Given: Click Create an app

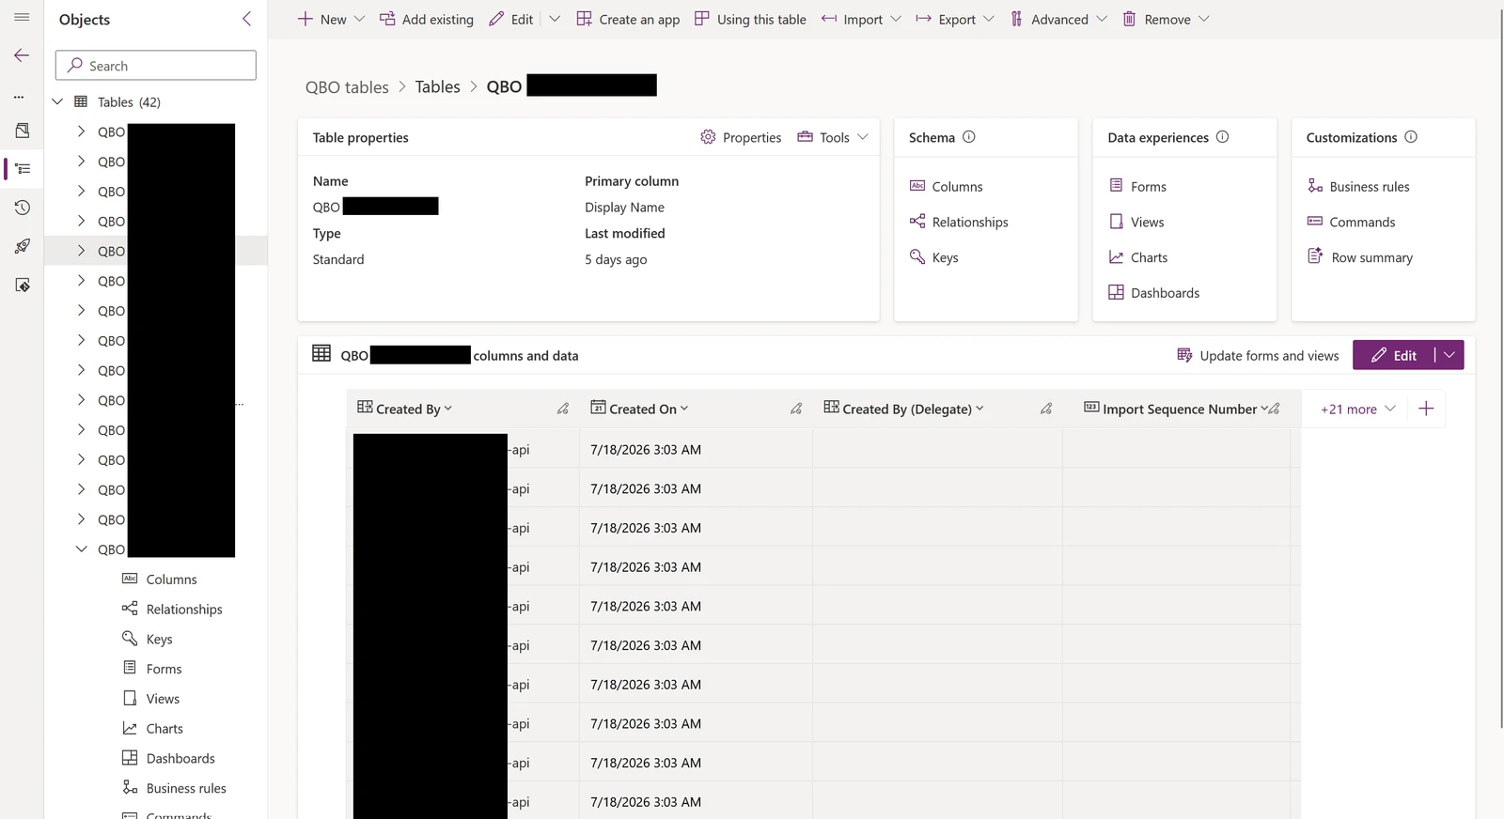Looking at the screenshot, I should [x=628, y=19].
